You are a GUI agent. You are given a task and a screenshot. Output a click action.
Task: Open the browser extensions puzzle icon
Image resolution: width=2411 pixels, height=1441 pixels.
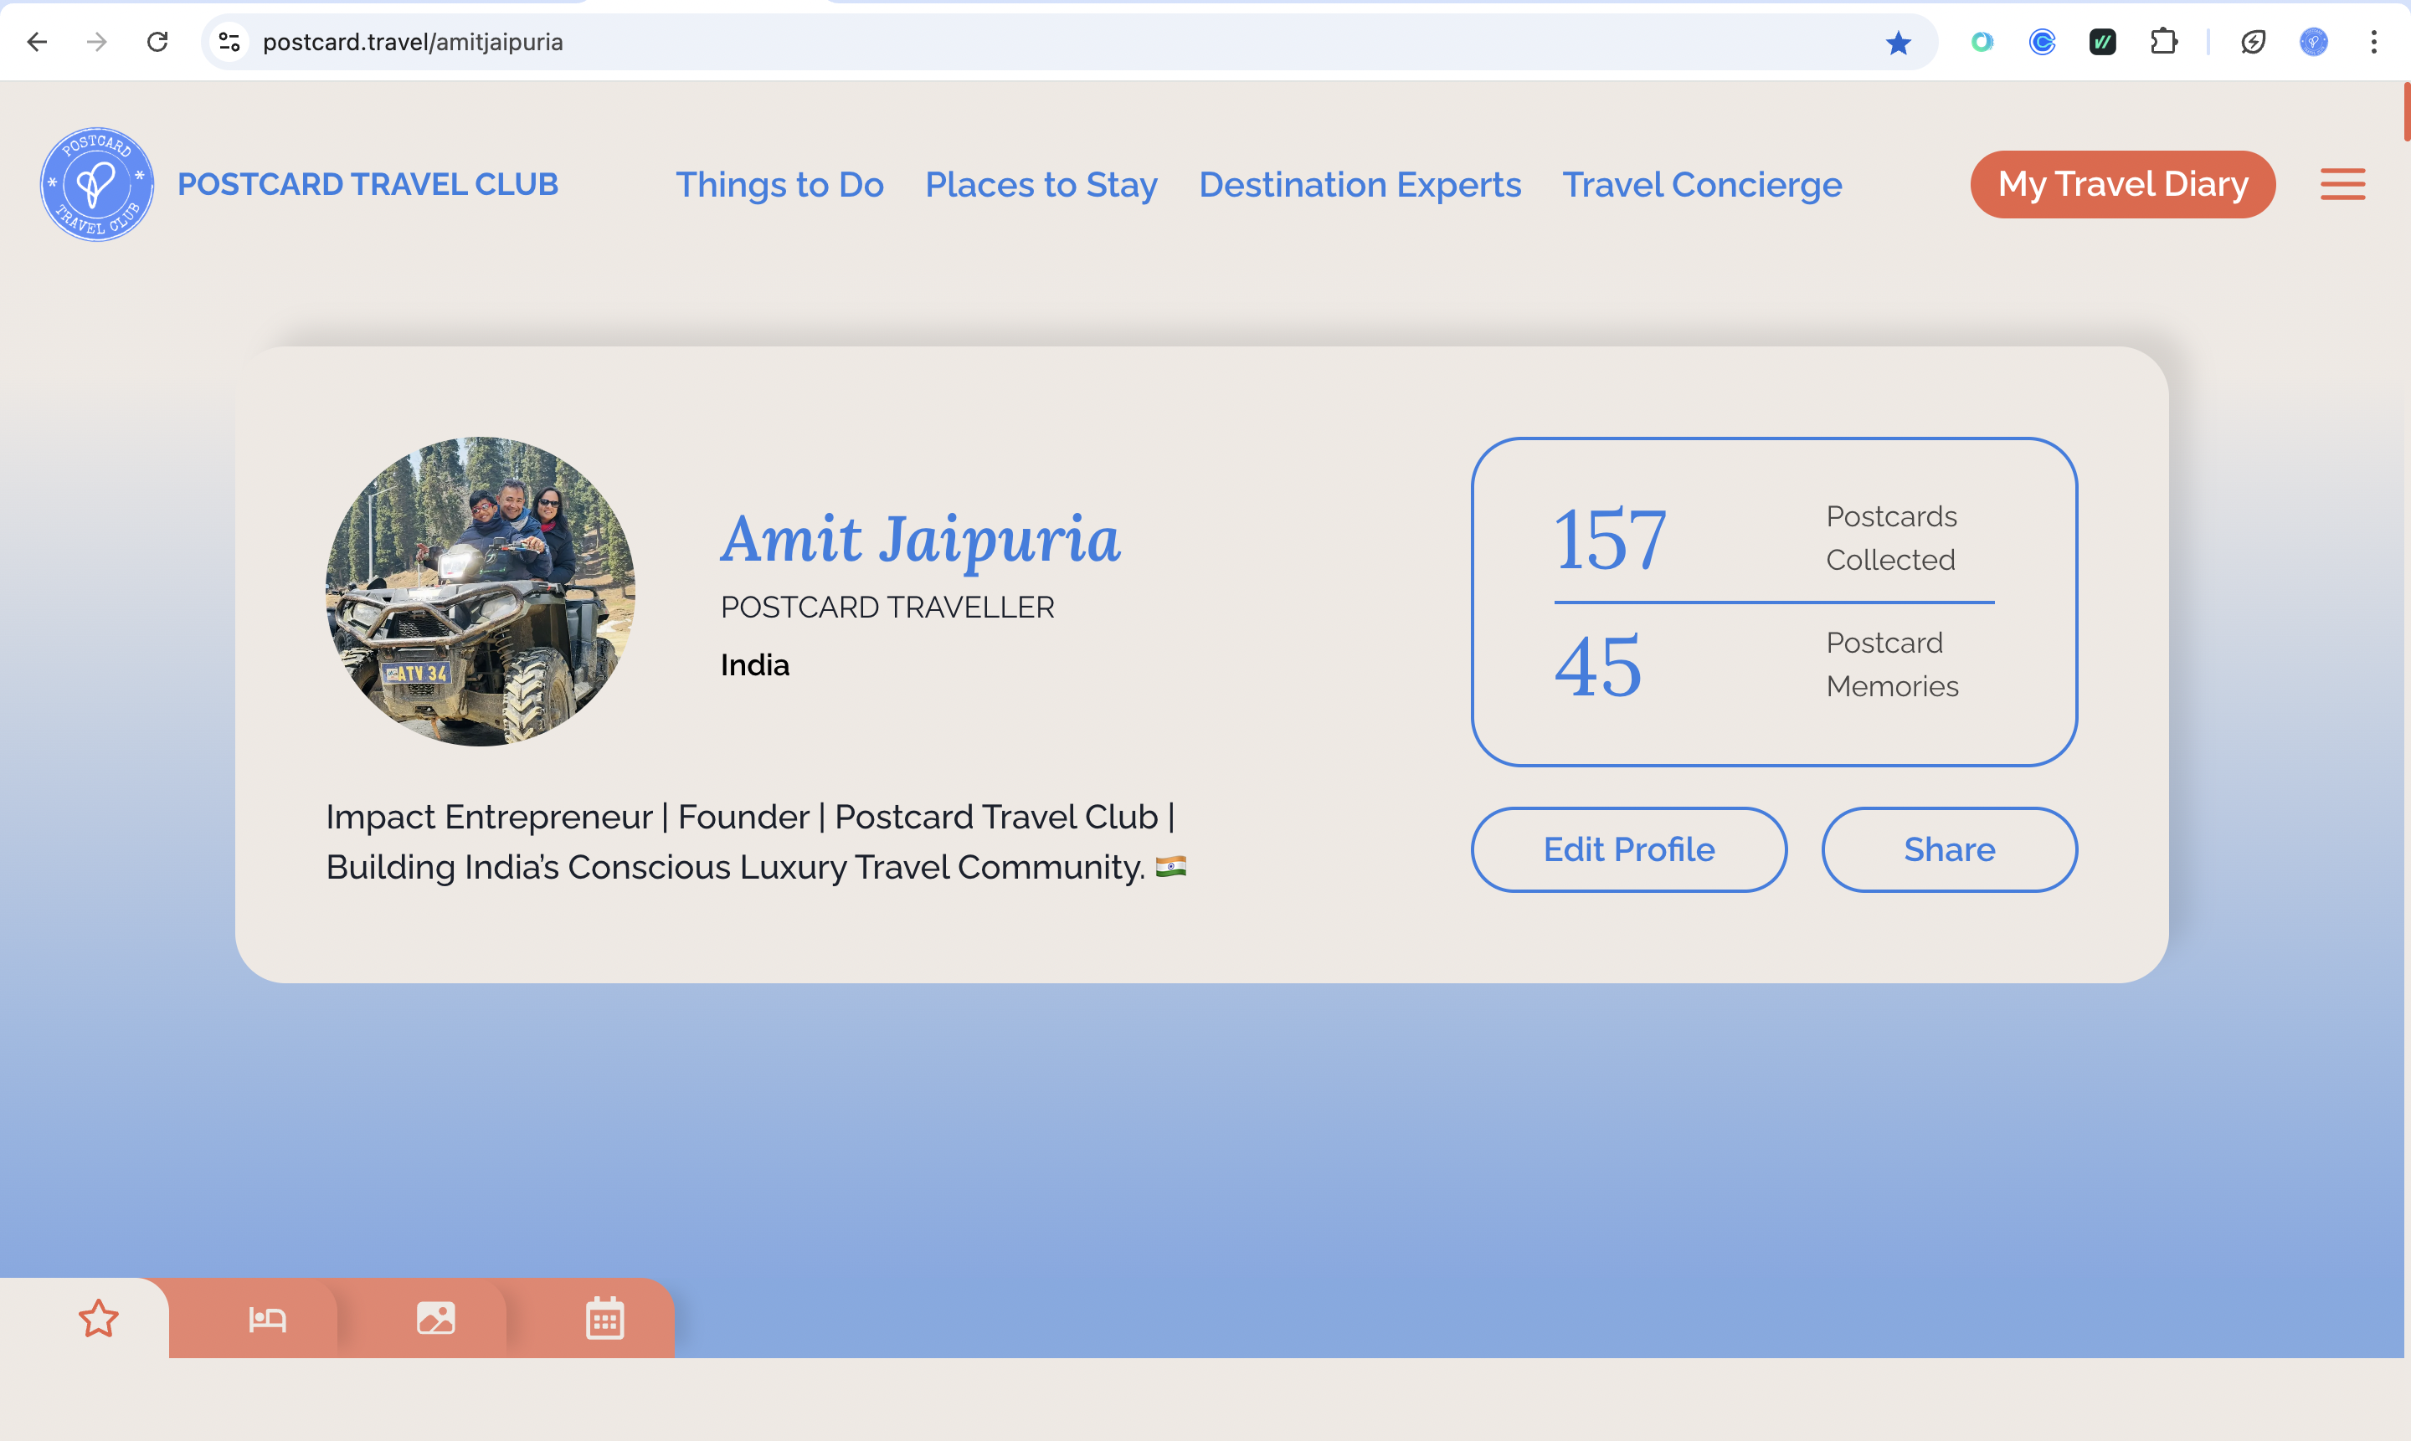(2162, 42)
